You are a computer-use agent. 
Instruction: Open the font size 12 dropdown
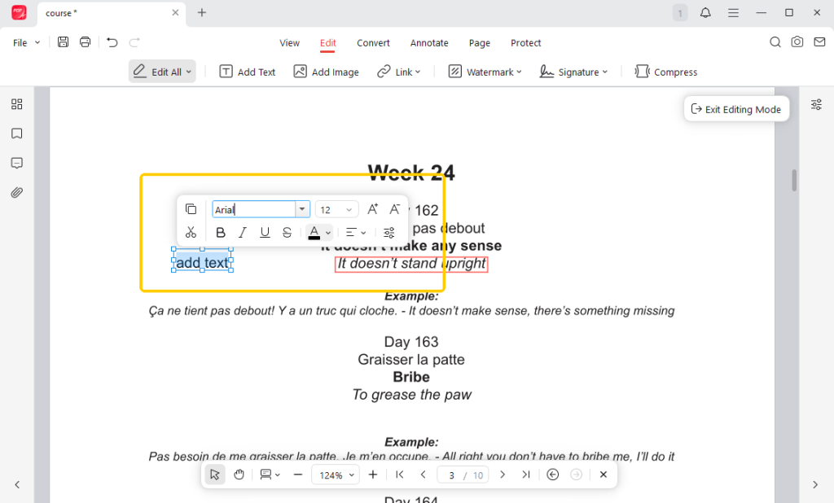click(336, 209)
